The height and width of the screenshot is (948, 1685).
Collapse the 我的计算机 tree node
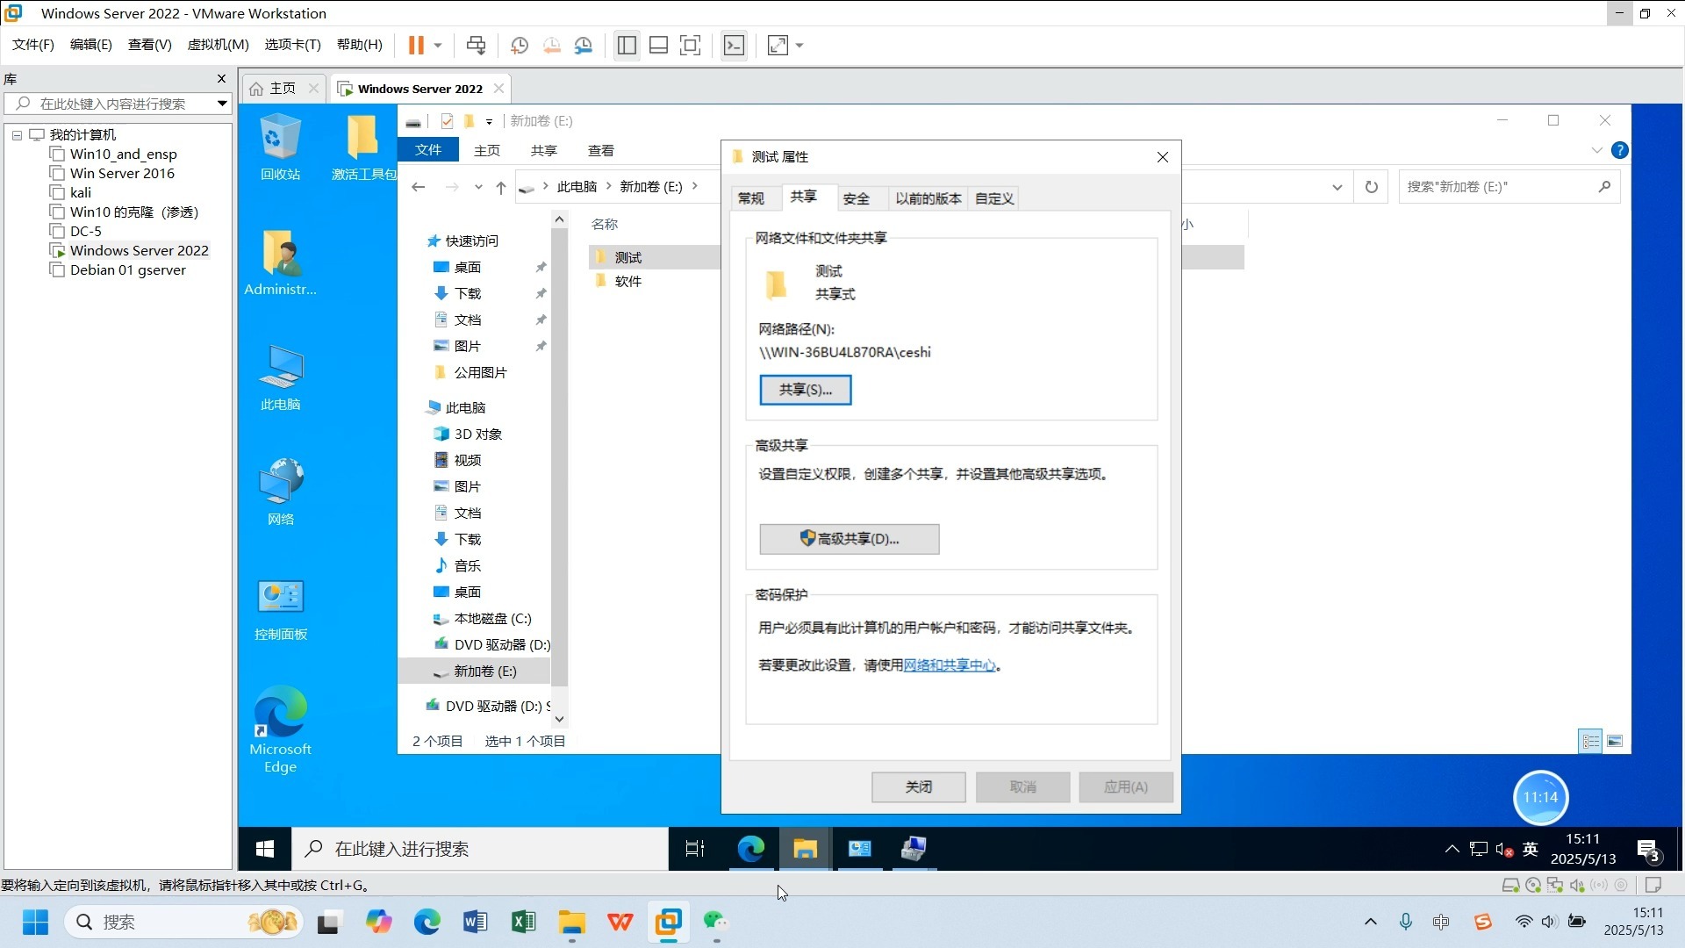17,135
